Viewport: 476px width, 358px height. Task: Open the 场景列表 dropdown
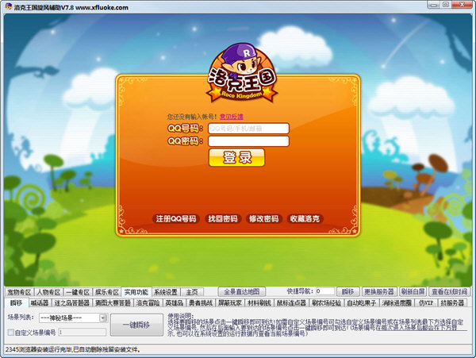(104, 318)
